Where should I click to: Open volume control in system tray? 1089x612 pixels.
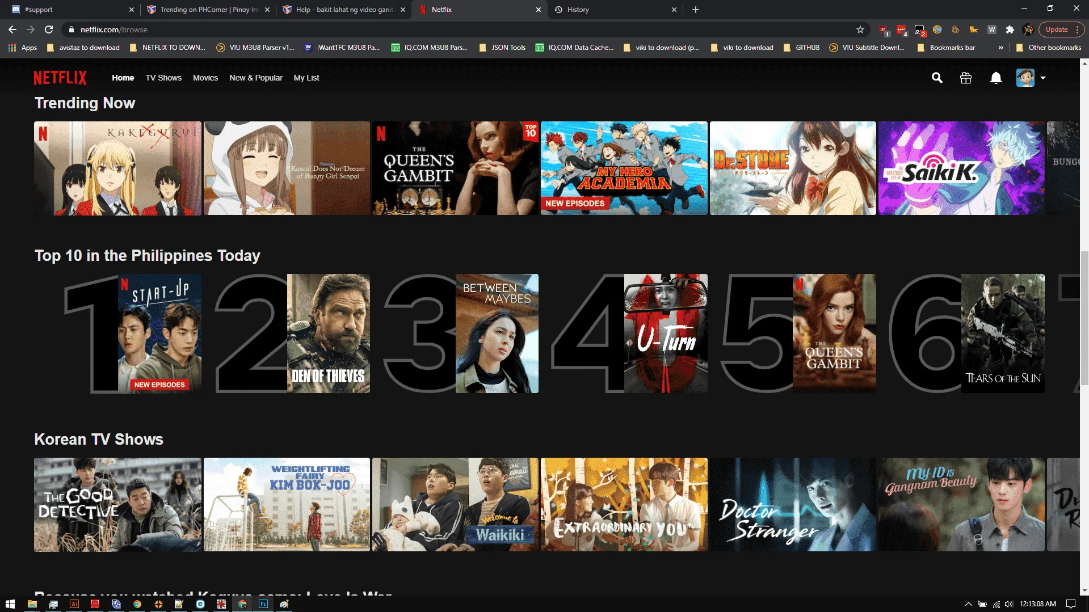coord(1009,604)
